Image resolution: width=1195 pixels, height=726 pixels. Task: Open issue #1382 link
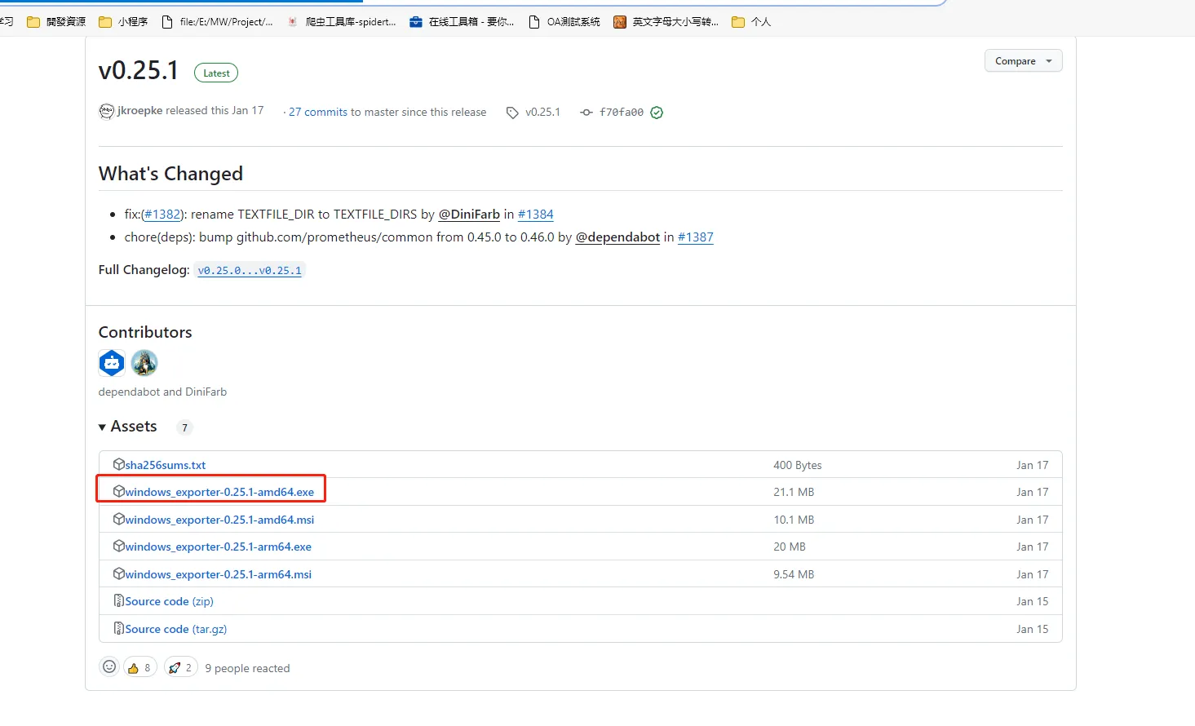(x=163, y=214)
